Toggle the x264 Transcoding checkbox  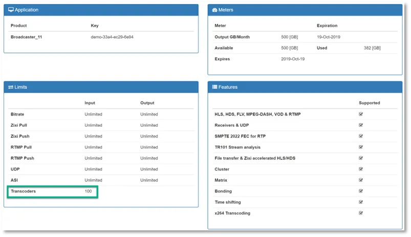point(361,213)
